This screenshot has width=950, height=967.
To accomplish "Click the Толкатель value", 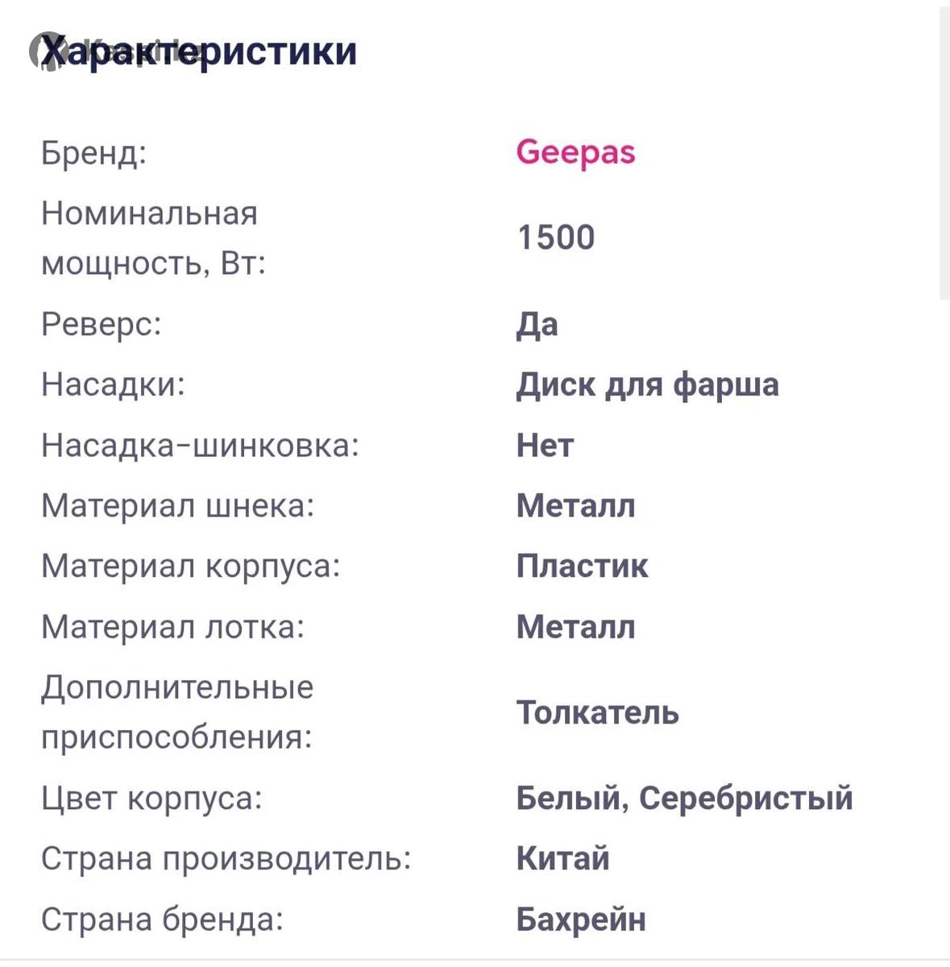I will point(597,712).
